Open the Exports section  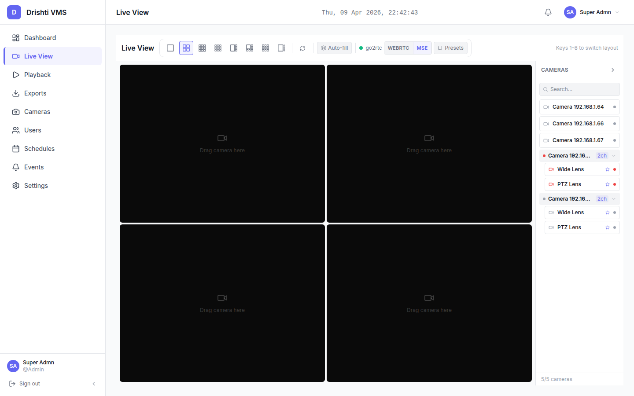36,93
